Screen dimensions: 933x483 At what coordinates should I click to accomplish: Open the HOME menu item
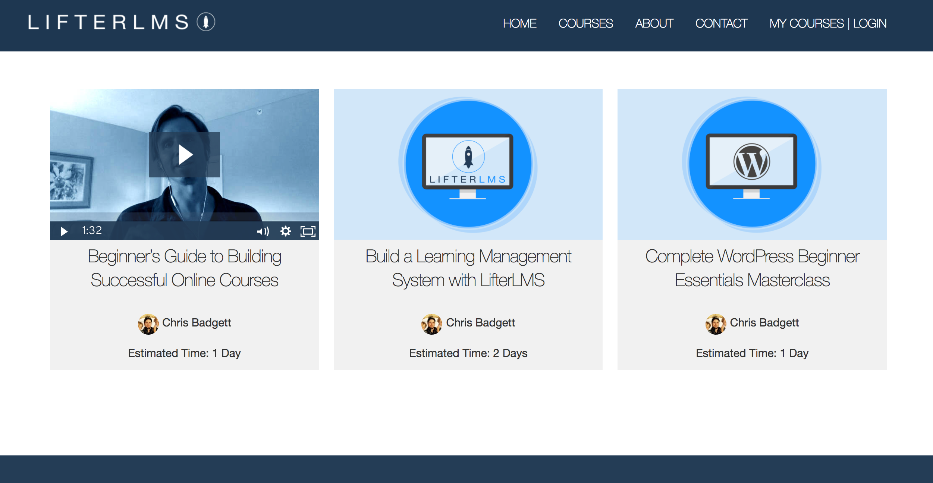(x=520, y=23)
